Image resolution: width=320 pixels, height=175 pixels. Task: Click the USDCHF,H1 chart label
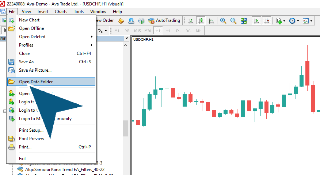[x=143, y=39]
